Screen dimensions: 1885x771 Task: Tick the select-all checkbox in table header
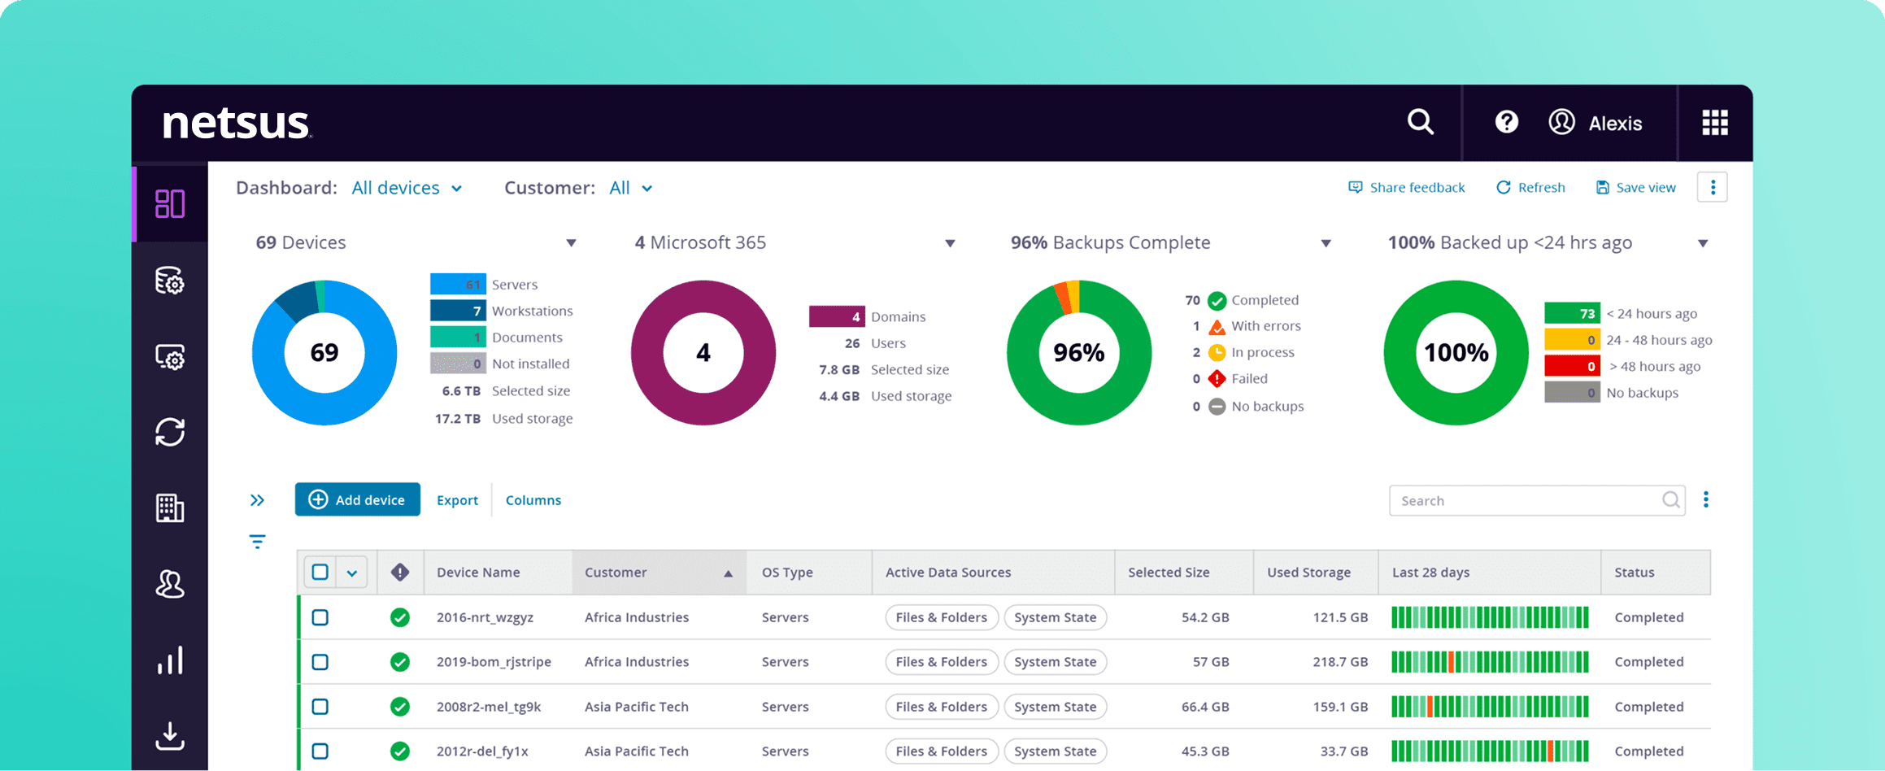pyautogui.click(x=320, y=572)
